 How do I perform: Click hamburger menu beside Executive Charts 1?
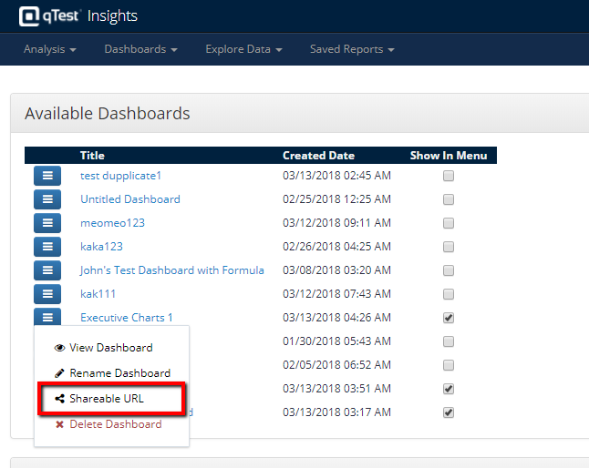[x=47, y=317]
